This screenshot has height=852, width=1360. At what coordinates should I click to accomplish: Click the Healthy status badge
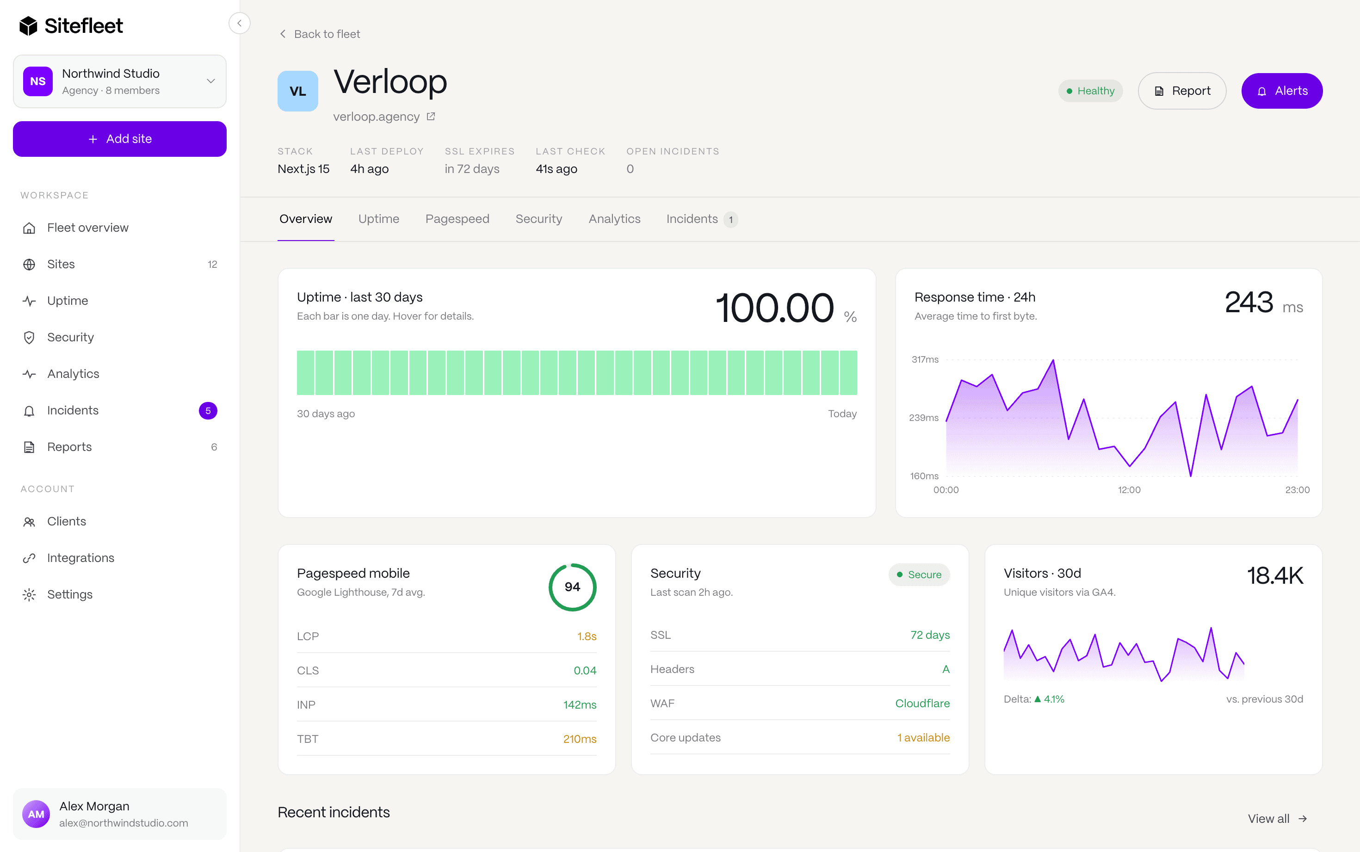tap(1089, 91)
